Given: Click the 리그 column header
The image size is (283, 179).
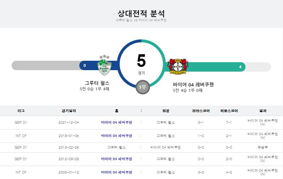Looking at the screenshot, I should coord(21,111).
